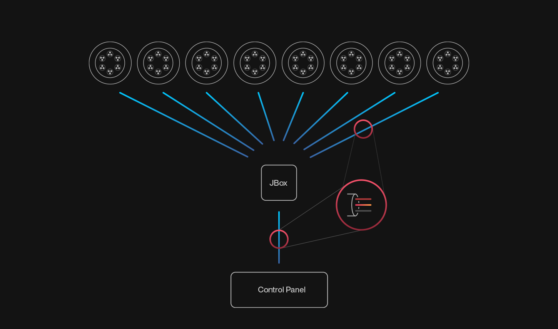Click the 'Control Panel' text label
The width and height of the screenshot is (558, 329).
pos(282,290)
